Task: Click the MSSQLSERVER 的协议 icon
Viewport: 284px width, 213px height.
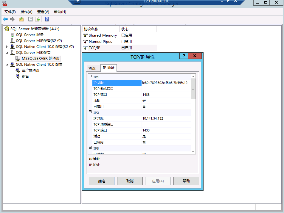Action: tap(18, 59)
